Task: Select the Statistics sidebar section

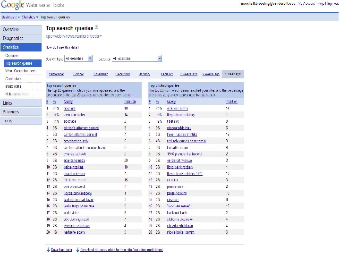Action: tap(21, 47)
